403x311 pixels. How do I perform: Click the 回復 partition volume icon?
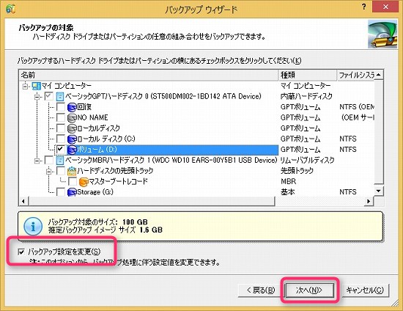coord(72,107)
